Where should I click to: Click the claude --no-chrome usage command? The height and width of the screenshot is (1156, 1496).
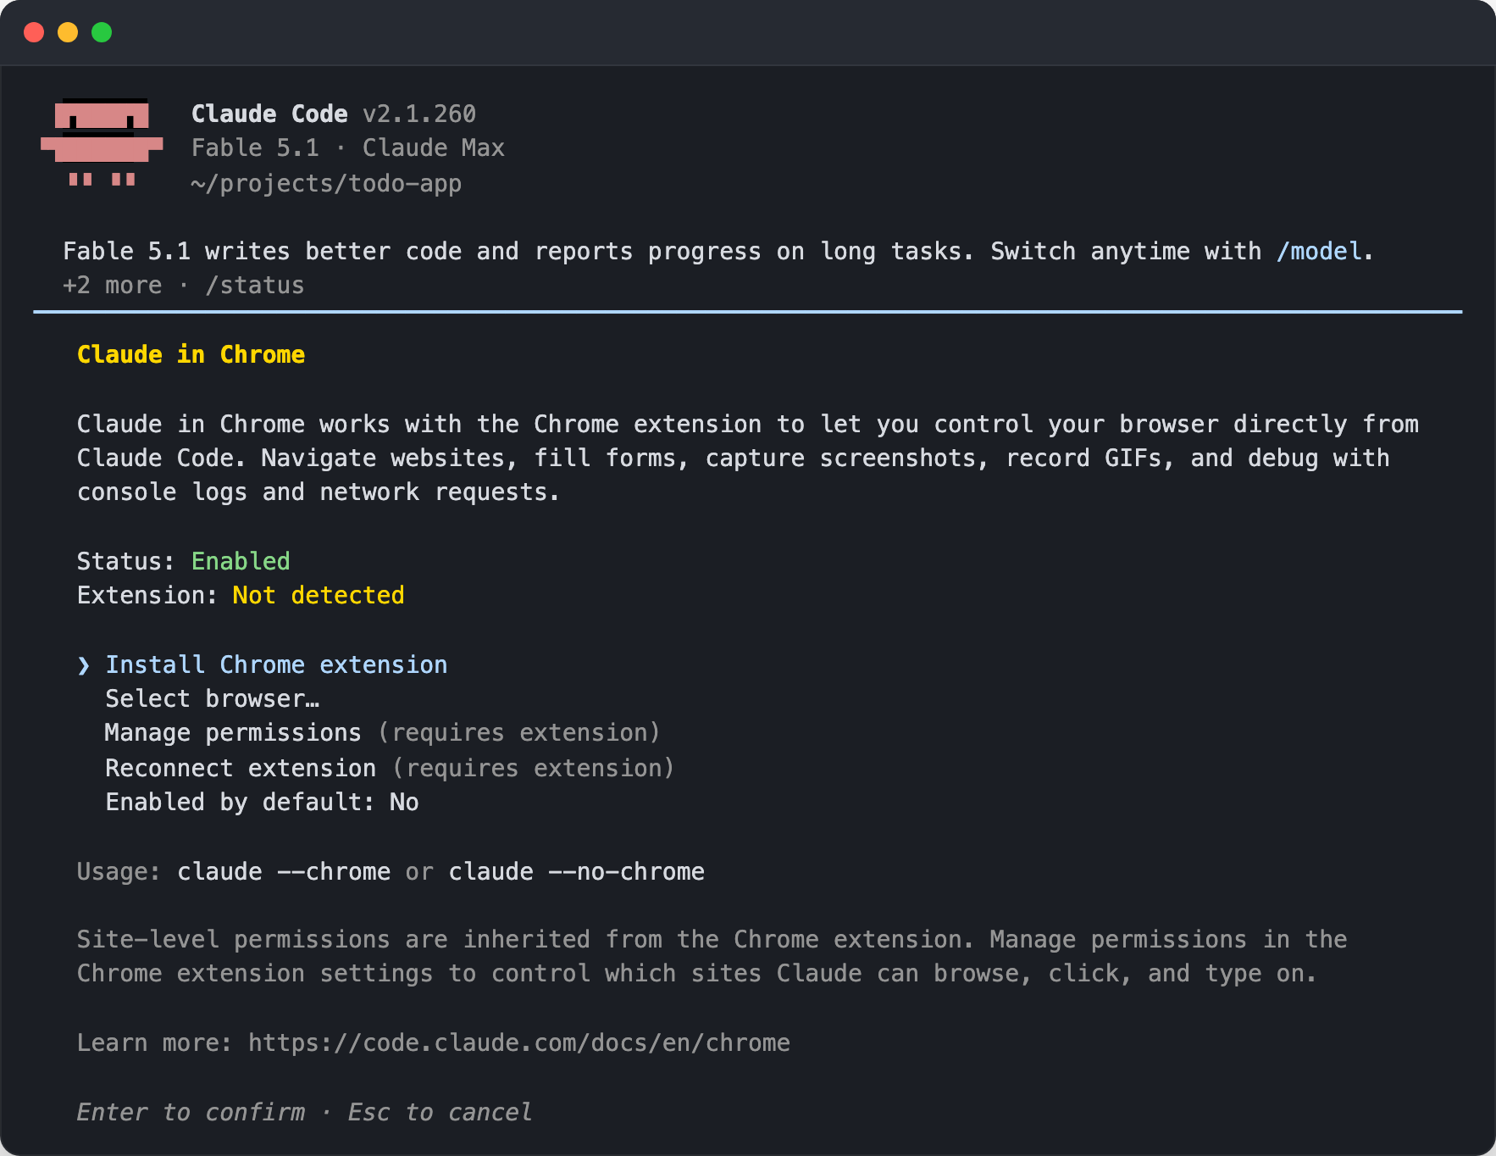coord(576,872)
